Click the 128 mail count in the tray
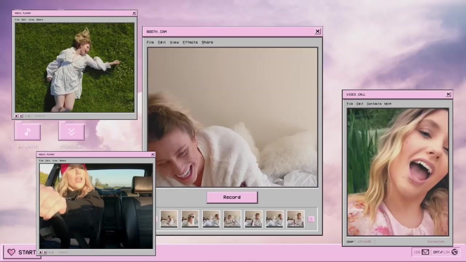The image size is (466, 262). point(417,252)
